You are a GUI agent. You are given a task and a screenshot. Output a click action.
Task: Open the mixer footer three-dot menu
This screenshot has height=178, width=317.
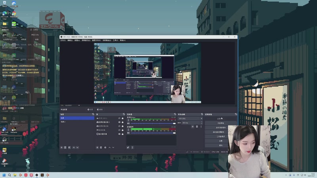point(132,148)
